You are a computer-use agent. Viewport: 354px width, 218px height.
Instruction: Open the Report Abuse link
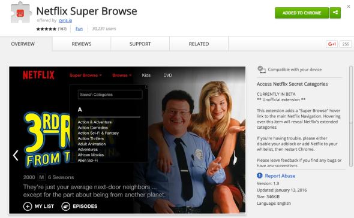click(280, 176)
